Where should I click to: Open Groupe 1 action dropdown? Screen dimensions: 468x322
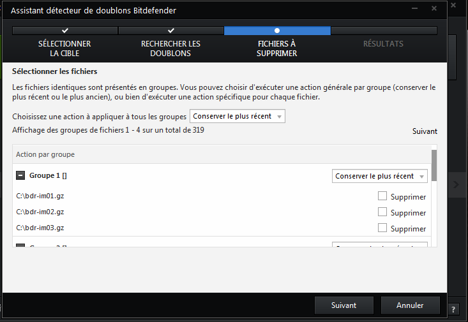[380, 176]
